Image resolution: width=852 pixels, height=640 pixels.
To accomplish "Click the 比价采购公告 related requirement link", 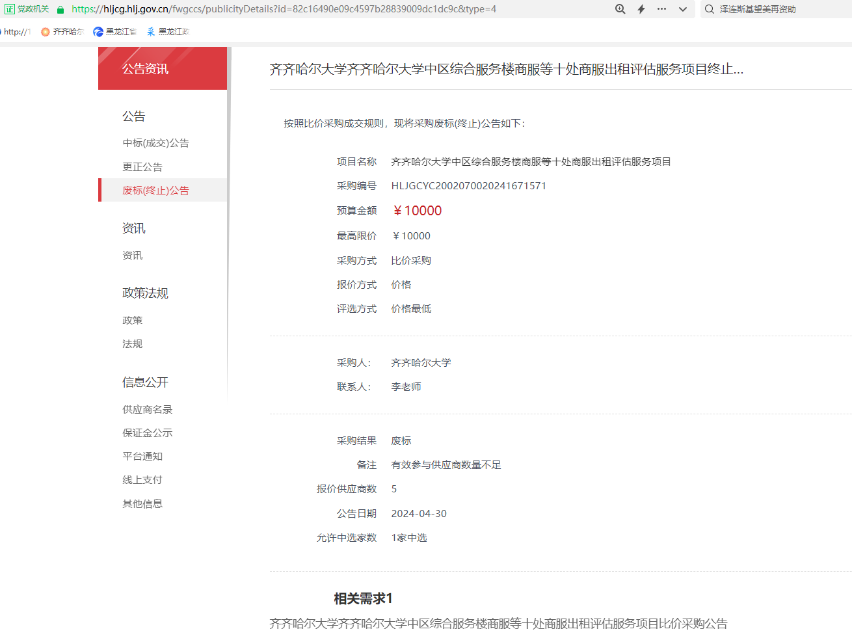I will click(498, 624).
